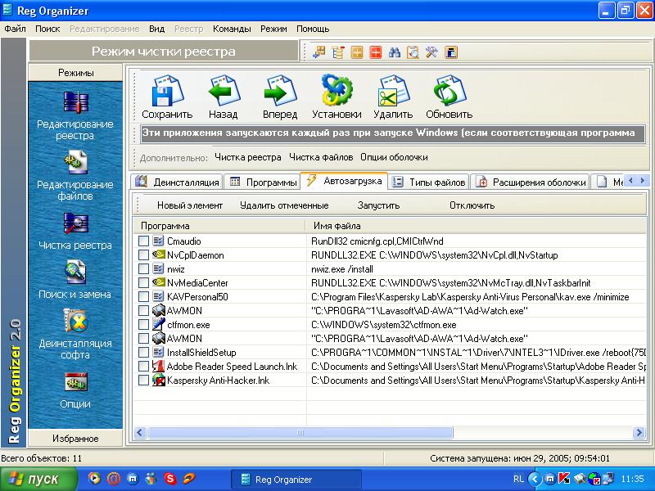Click the Вперед green arrow icon
The height and width of the screenshot is (491, 655).
coord(280,91)
